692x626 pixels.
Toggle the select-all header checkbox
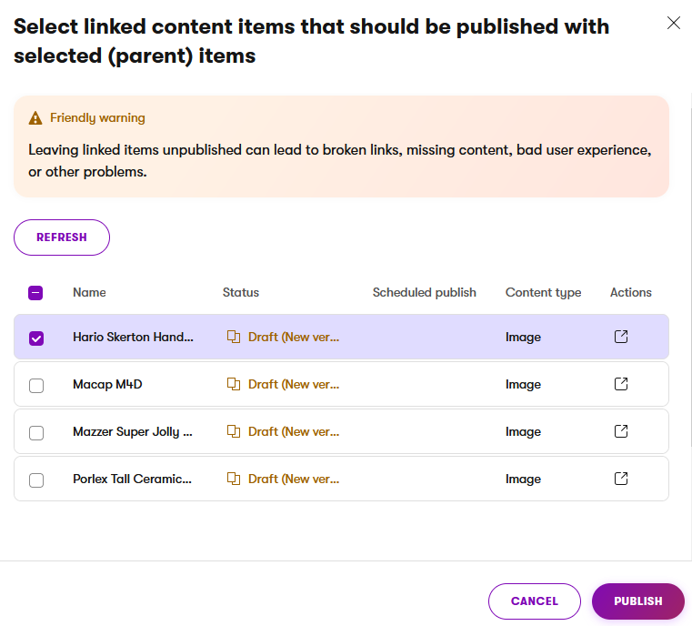coord(35,293)
